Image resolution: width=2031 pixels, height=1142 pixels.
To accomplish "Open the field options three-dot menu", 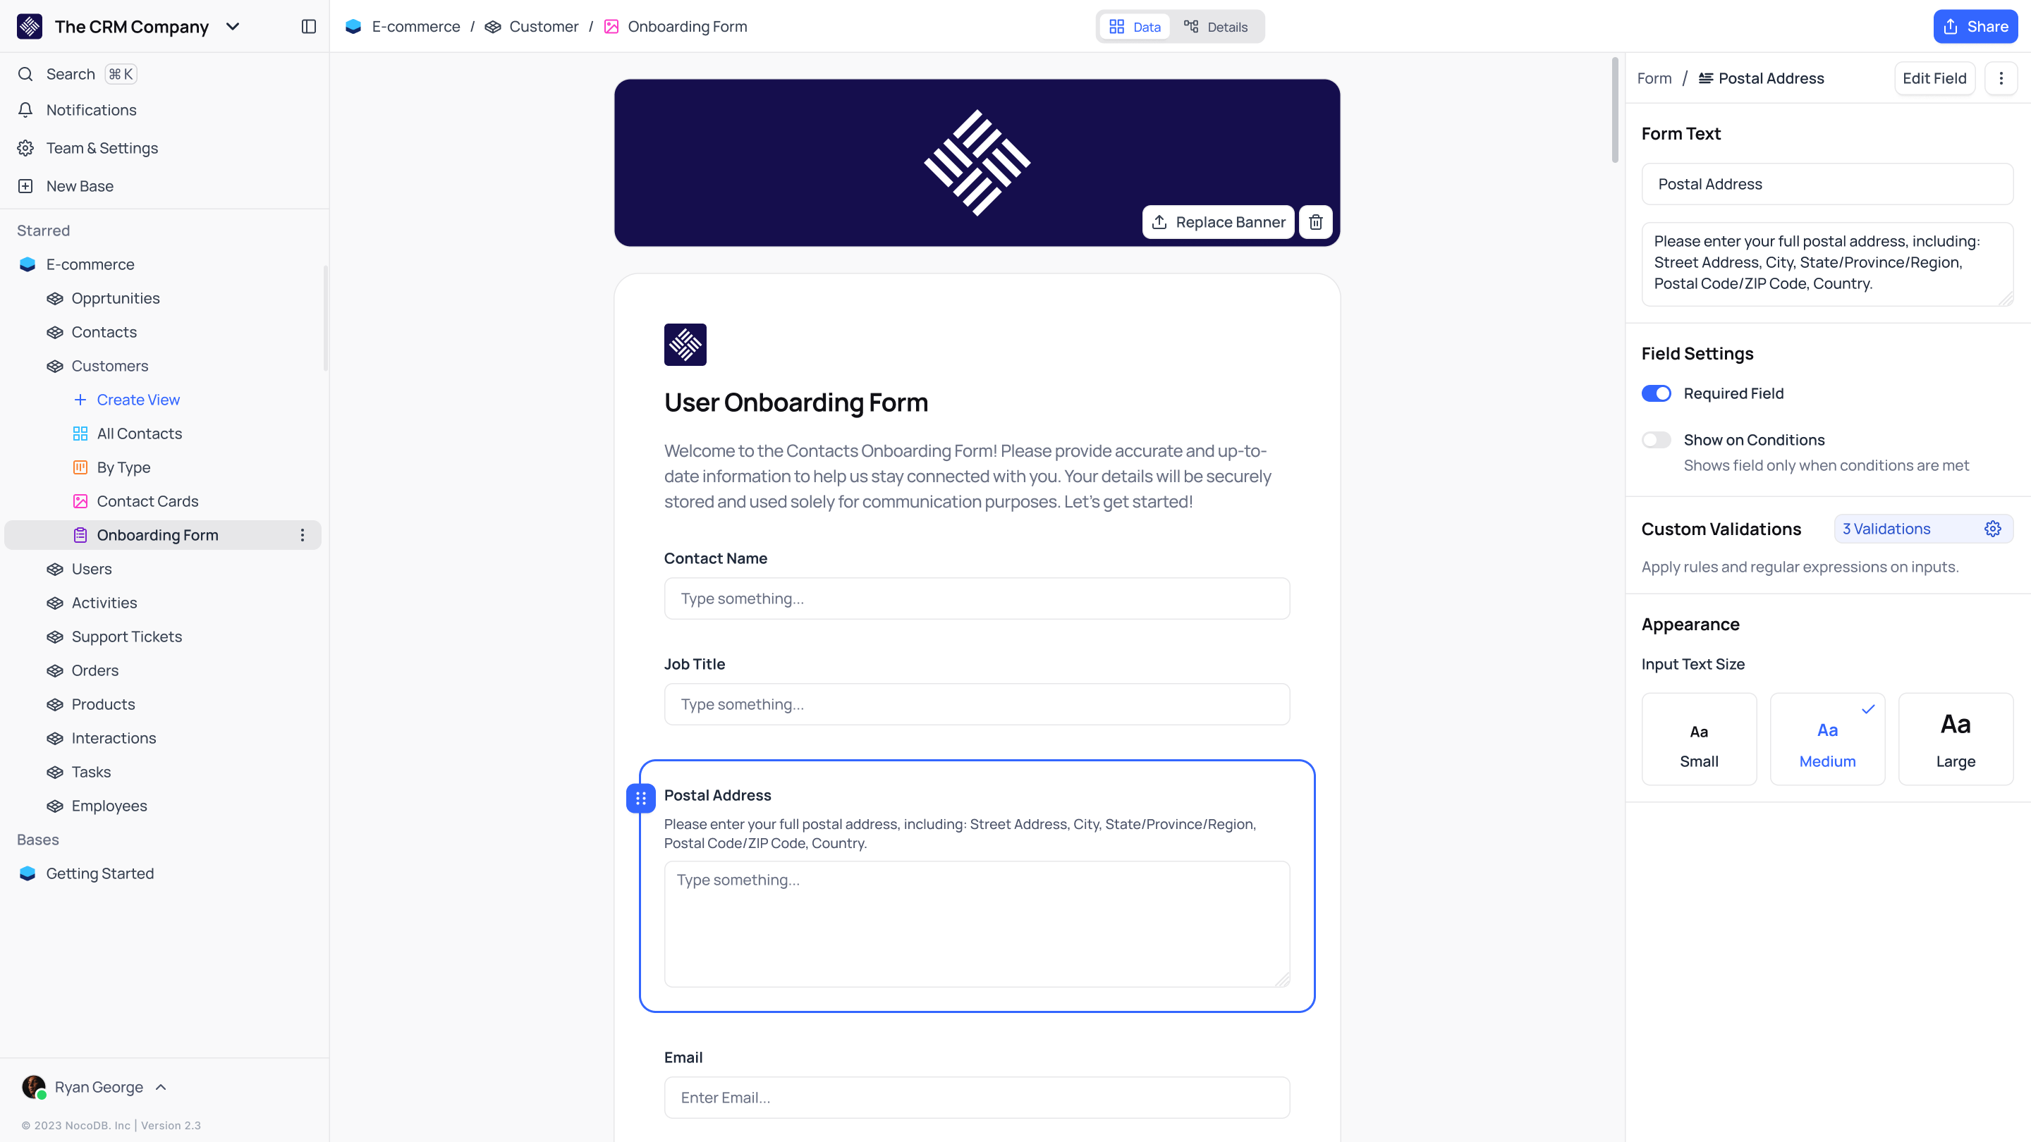I will tap(2000, 78).
